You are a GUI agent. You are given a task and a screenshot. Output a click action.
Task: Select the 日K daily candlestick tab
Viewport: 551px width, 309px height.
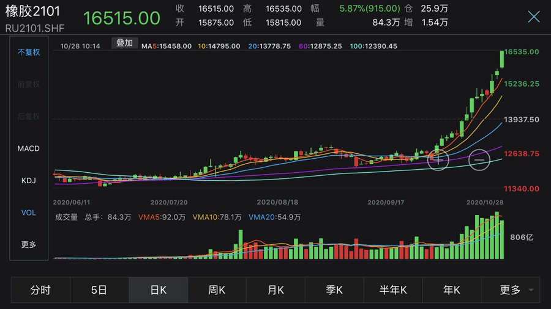[158, 290]
